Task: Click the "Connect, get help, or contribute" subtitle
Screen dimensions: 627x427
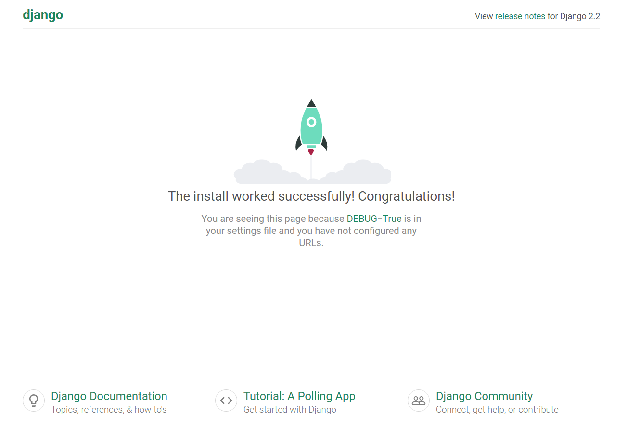Action: tap(497, 410)
